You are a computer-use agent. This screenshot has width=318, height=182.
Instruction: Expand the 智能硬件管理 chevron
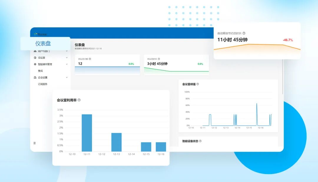(x=67, y=64)
